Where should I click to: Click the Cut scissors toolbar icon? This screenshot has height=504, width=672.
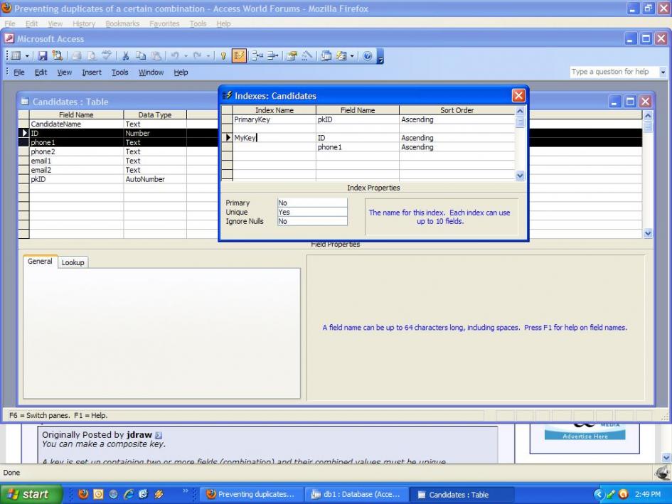125,55
